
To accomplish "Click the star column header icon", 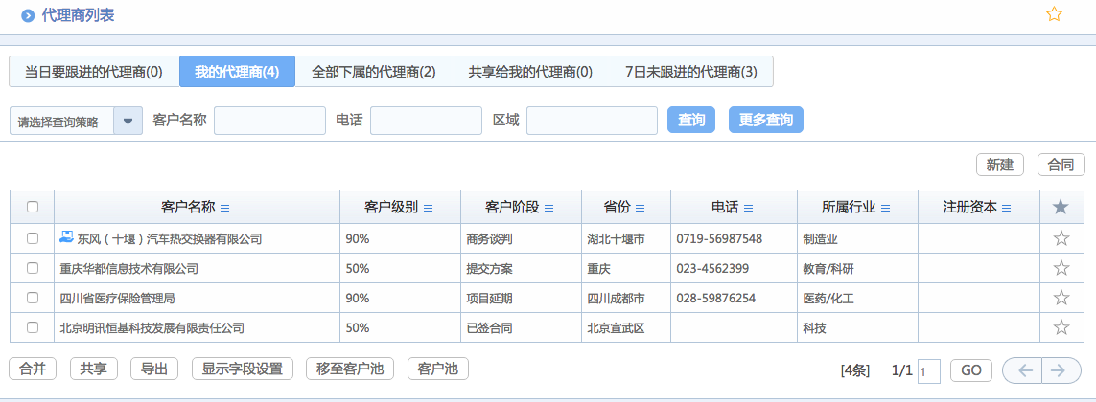I will coord(1061,208).
